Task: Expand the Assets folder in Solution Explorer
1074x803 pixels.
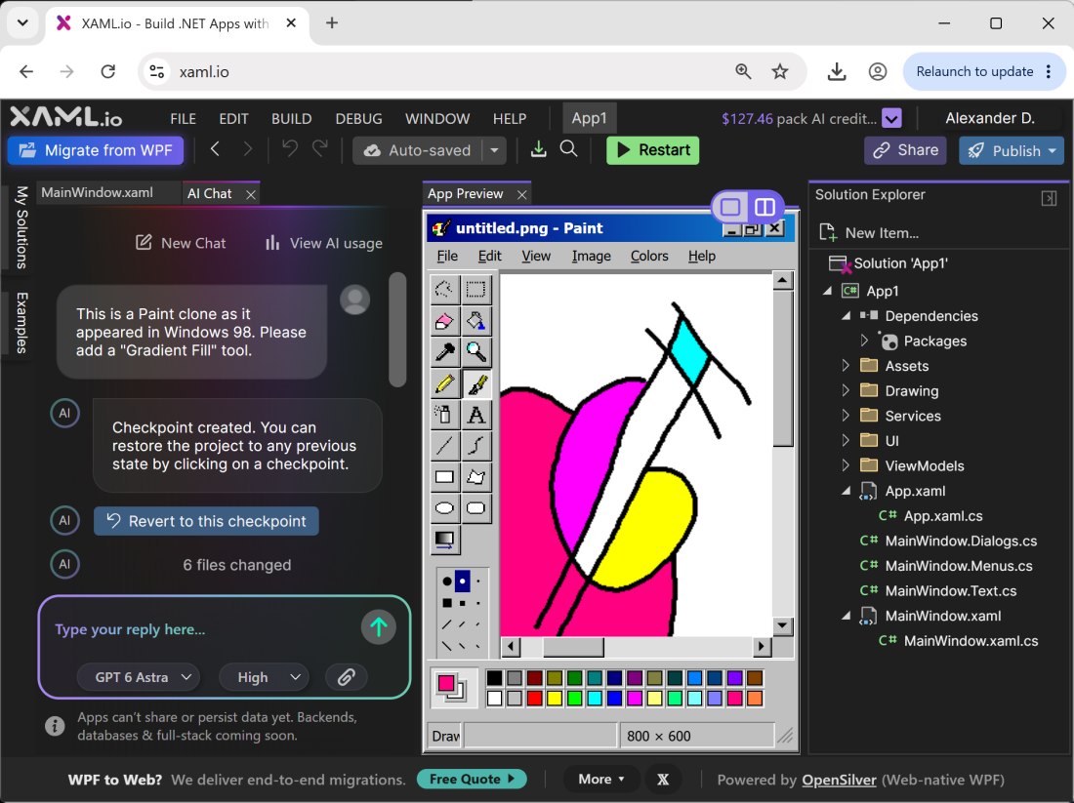Action: point(846,366)
